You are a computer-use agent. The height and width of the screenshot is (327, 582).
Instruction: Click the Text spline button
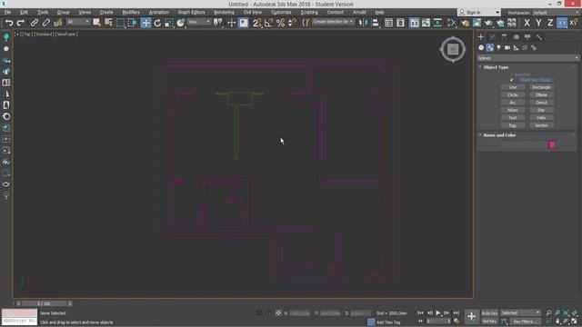(513, 117)
